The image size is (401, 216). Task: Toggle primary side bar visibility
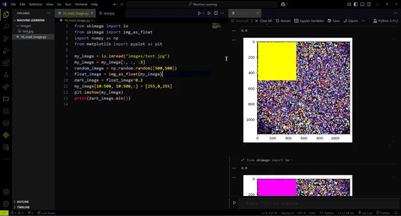356,4
